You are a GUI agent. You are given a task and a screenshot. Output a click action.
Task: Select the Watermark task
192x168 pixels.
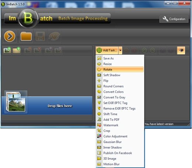click(x=120, y=125)
